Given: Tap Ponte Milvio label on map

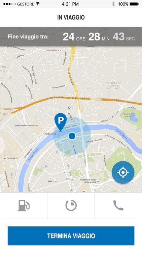Looking at the screenshot, I should click(x=50, y=134).
